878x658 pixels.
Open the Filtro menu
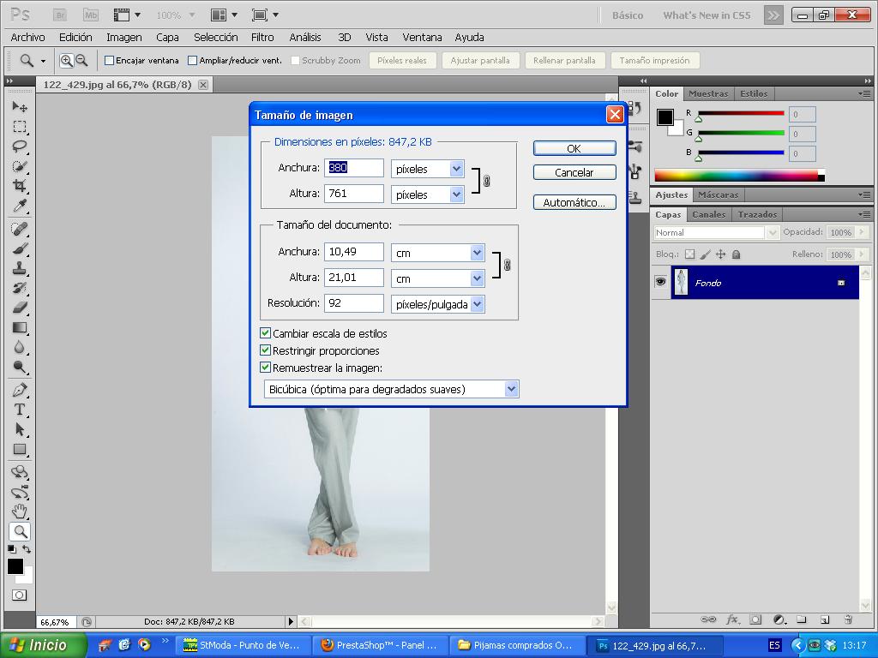click(x=262, y=37)
